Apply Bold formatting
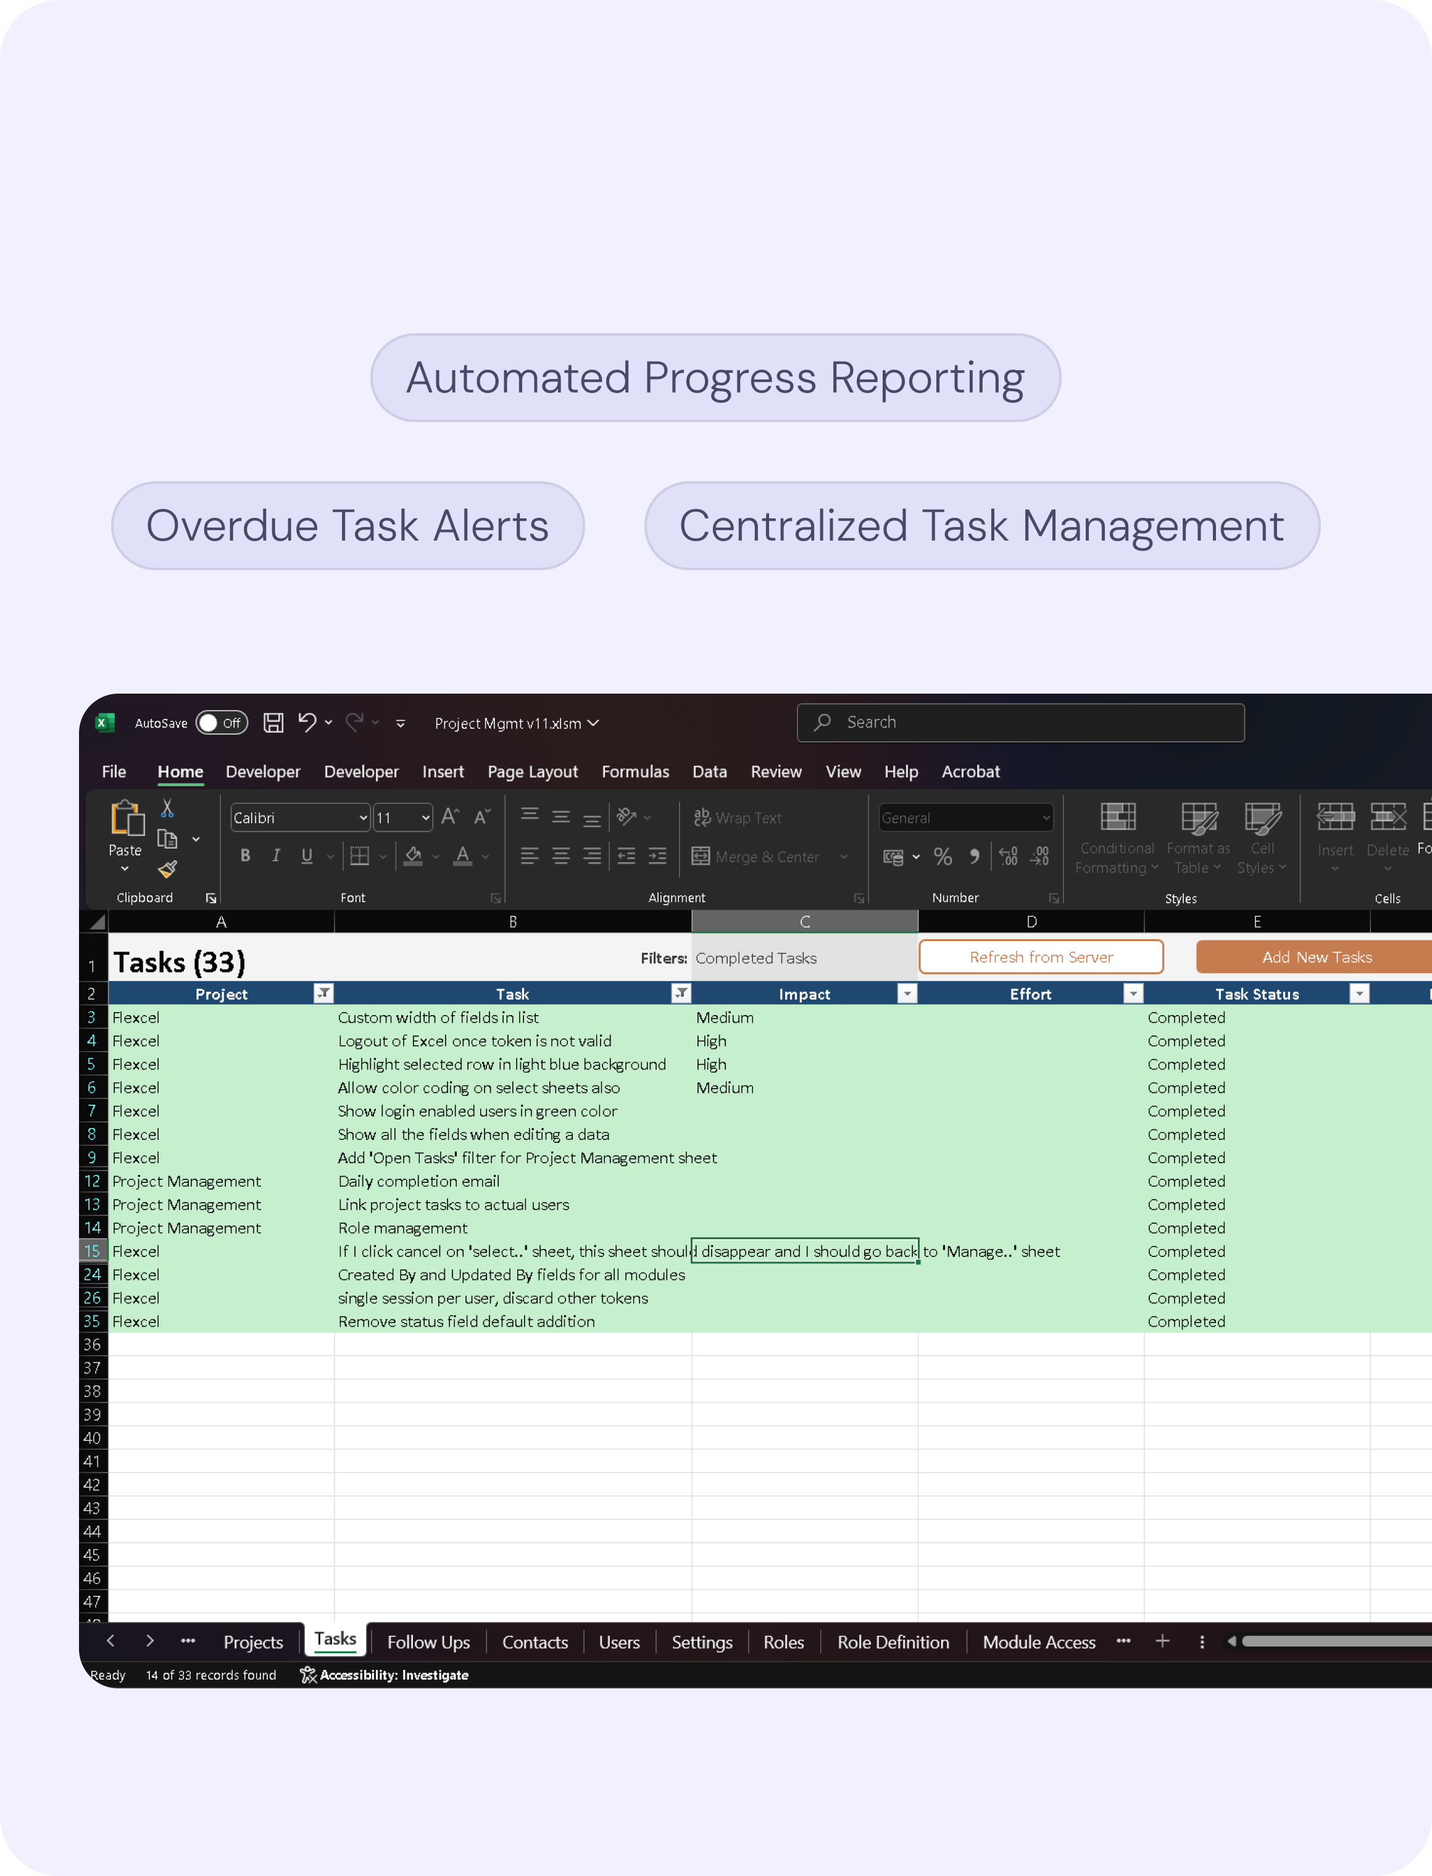 [x=244, y=855]
